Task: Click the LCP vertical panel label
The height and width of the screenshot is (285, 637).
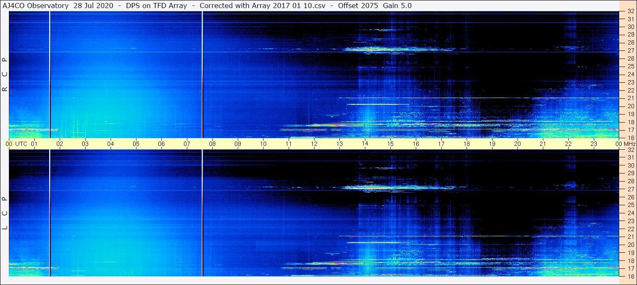Action: click(5, 213)
